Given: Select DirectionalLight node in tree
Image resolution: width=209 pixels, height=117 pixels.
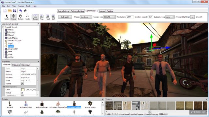Looking at the screenshot, I should coord(15,41).
